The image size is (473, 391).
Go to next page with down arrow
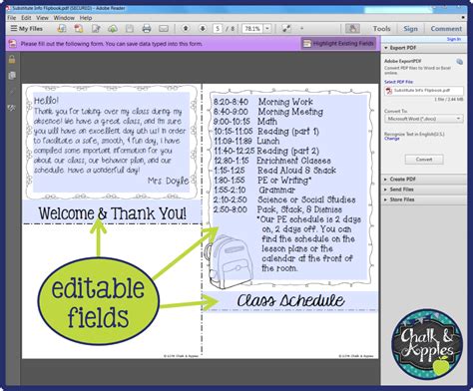pyautogui.click(x=203, y=29)
